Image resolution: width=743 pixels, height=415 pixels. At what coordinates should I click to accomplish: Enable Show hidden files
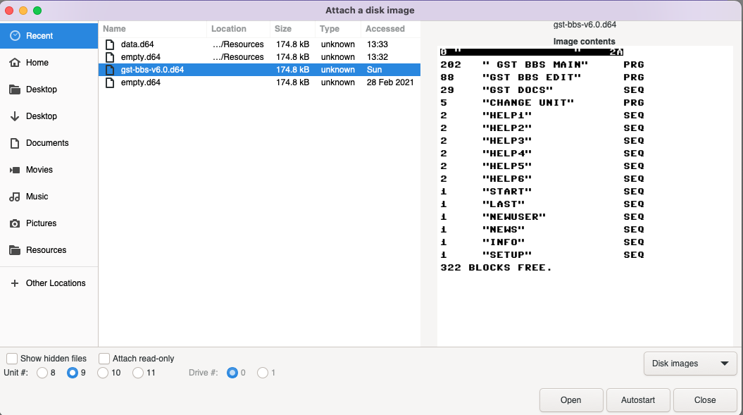tap(11, 358)
